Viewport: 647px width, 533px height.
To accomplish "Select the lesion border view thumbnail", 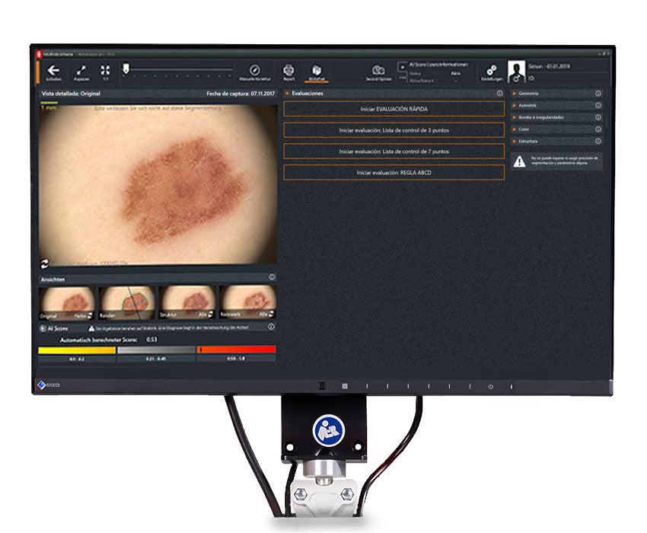I will click(127, 302).
